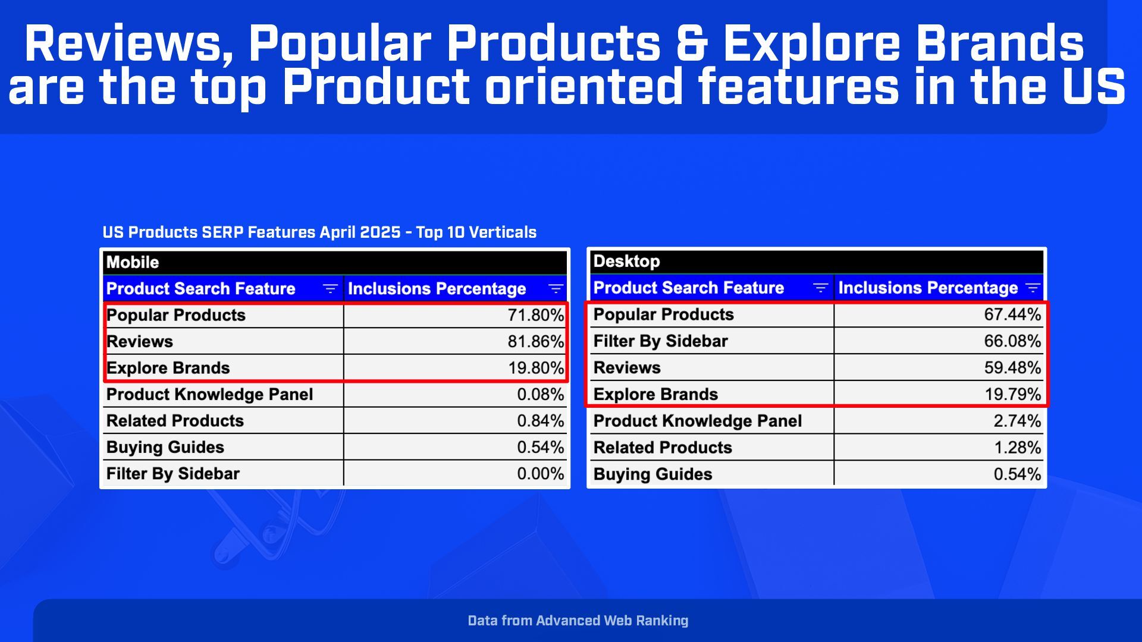
Task: Click Desktop Inclusions Percentage filter icon
Action: (1033, 288)
